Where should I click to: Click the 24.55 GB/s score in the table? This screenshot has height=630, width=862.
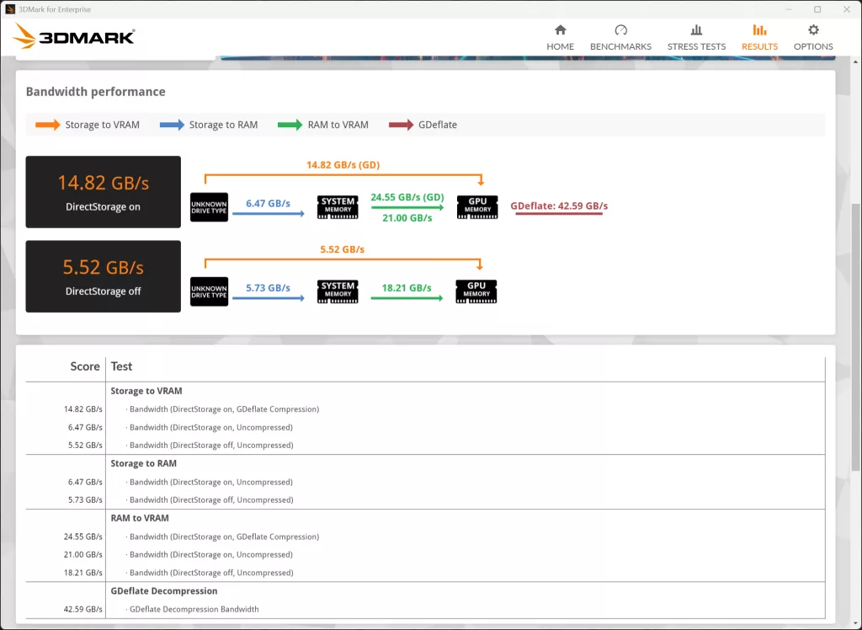pyautogui.click(x=83, y=537)
